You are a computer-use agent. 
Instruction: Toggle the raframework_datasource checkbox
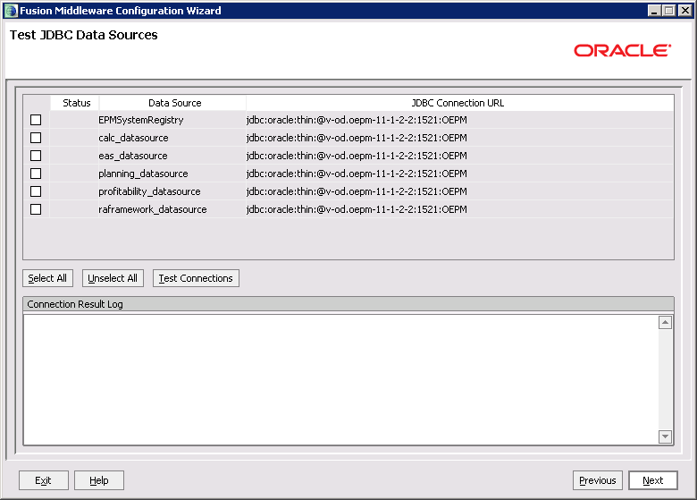(36, 209)
